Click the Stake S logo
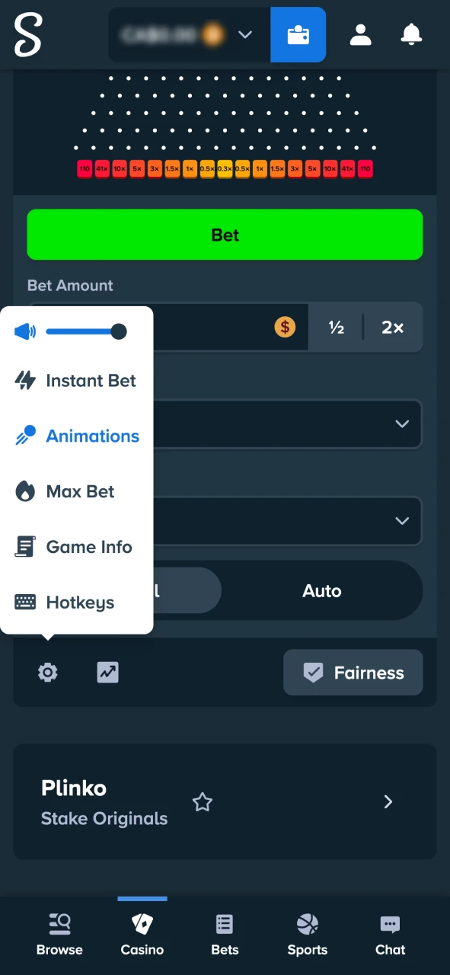The width and height of the screenshot is (450, 975). coord(28,34)
